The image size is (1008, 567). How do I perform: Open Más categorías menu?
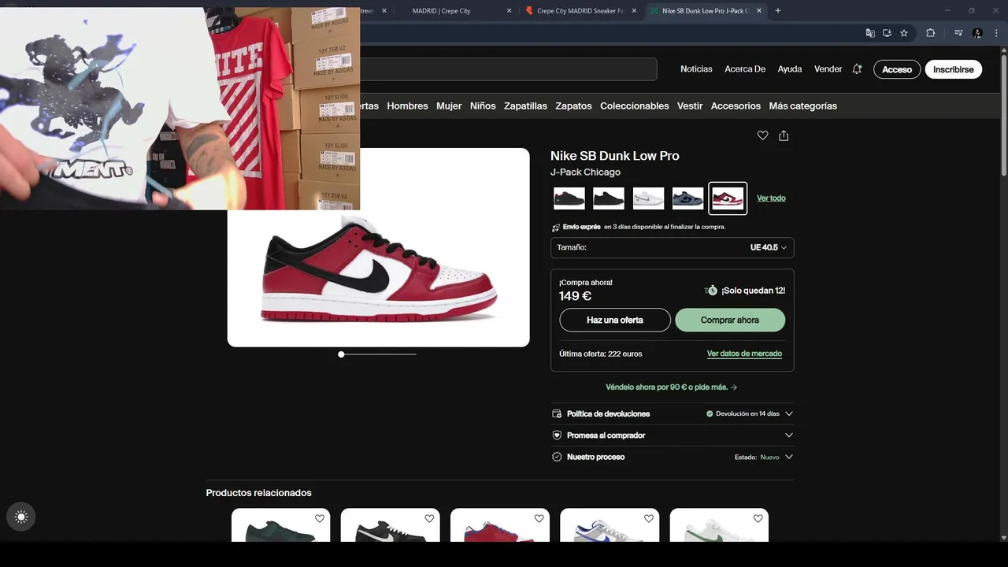802,106
